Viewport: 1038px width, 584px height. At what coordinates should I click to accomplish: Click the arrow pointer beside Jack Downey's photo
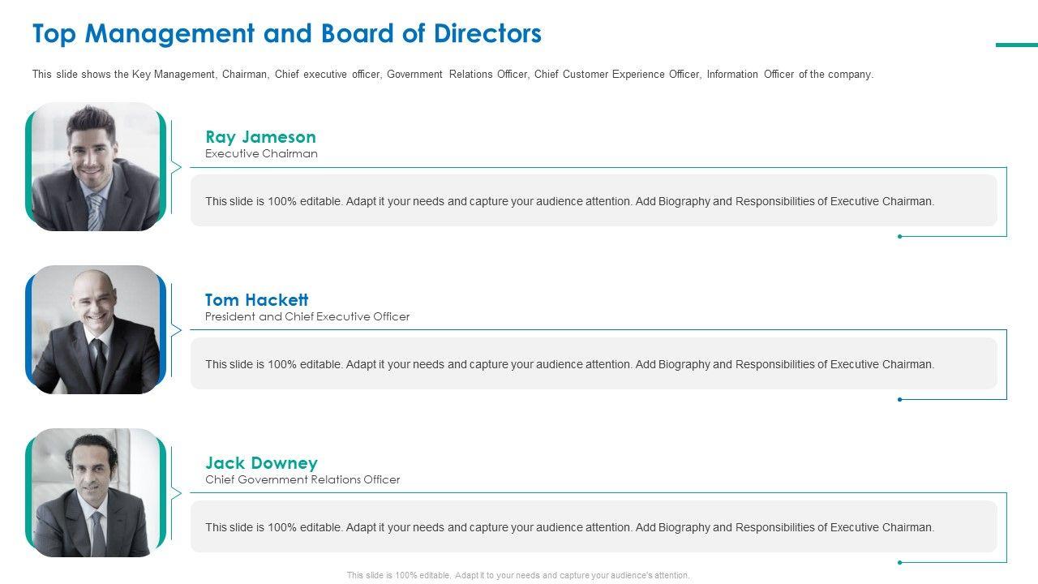176,493
